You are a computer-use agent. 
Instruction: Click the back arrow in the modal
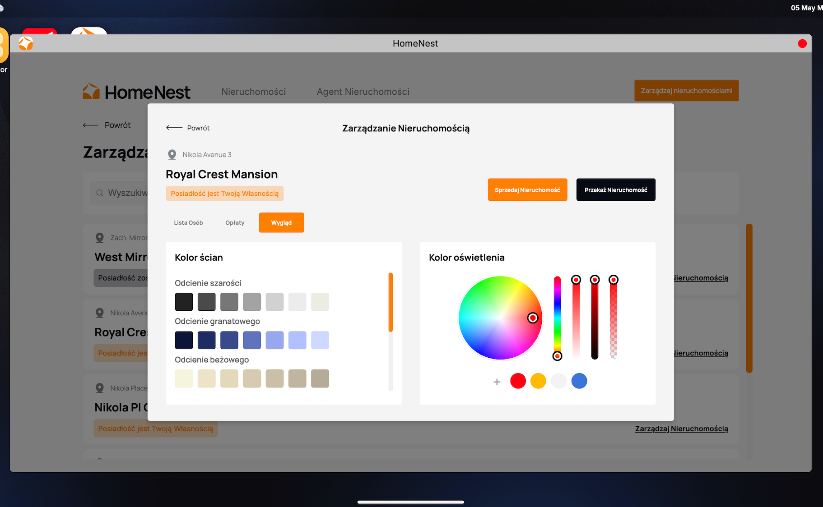click(174, 128)
